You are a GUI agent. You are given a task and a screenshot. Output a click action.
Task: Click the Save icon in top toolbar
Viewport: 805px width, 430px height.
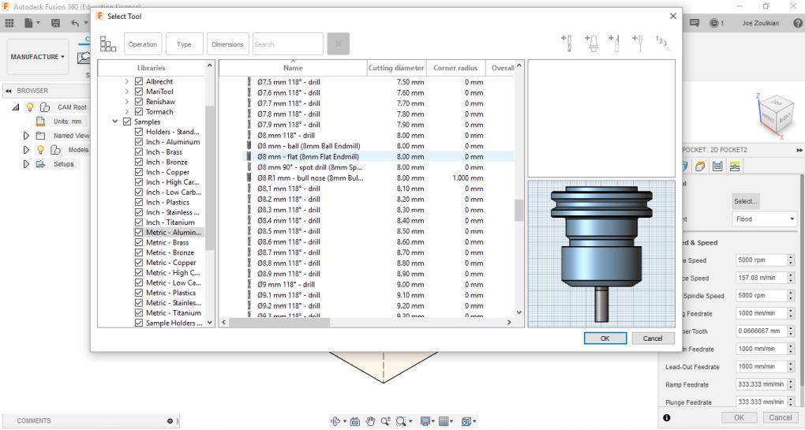(x=55, y=24)
